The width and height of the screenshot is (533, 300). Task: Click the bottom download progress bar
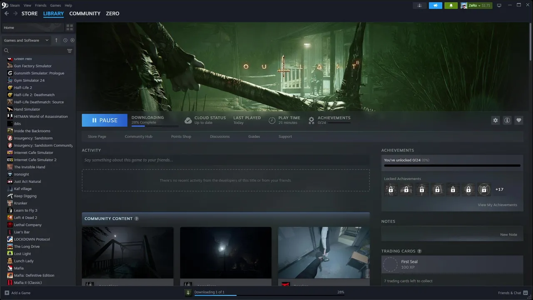[x=269, y=295]
